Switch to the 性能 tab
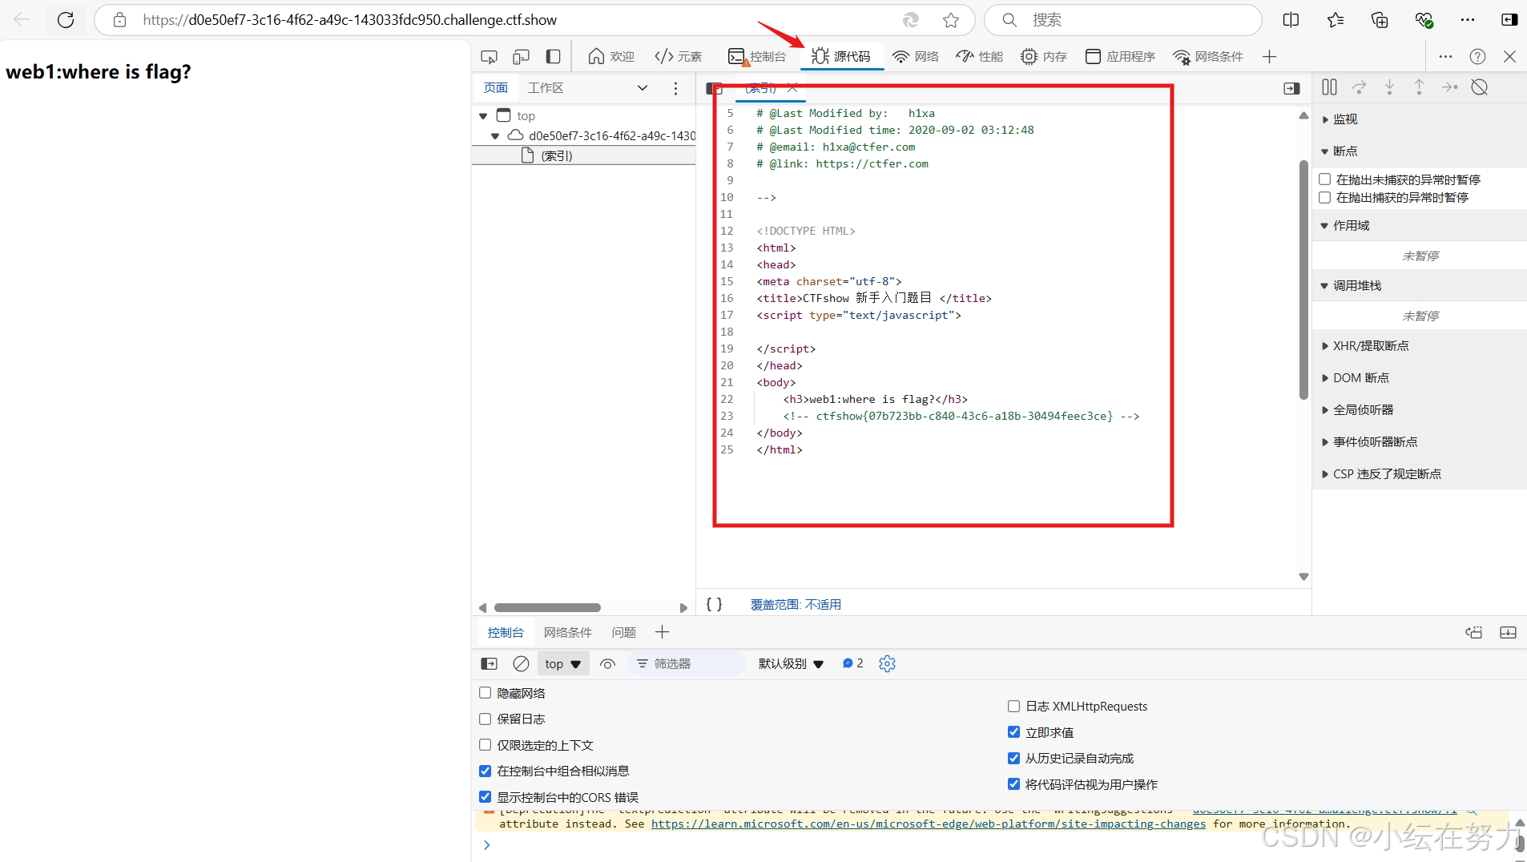Image resolution: width=1527 pixels, height=862 pixels. pyautogui.click(x=979, y=57)
